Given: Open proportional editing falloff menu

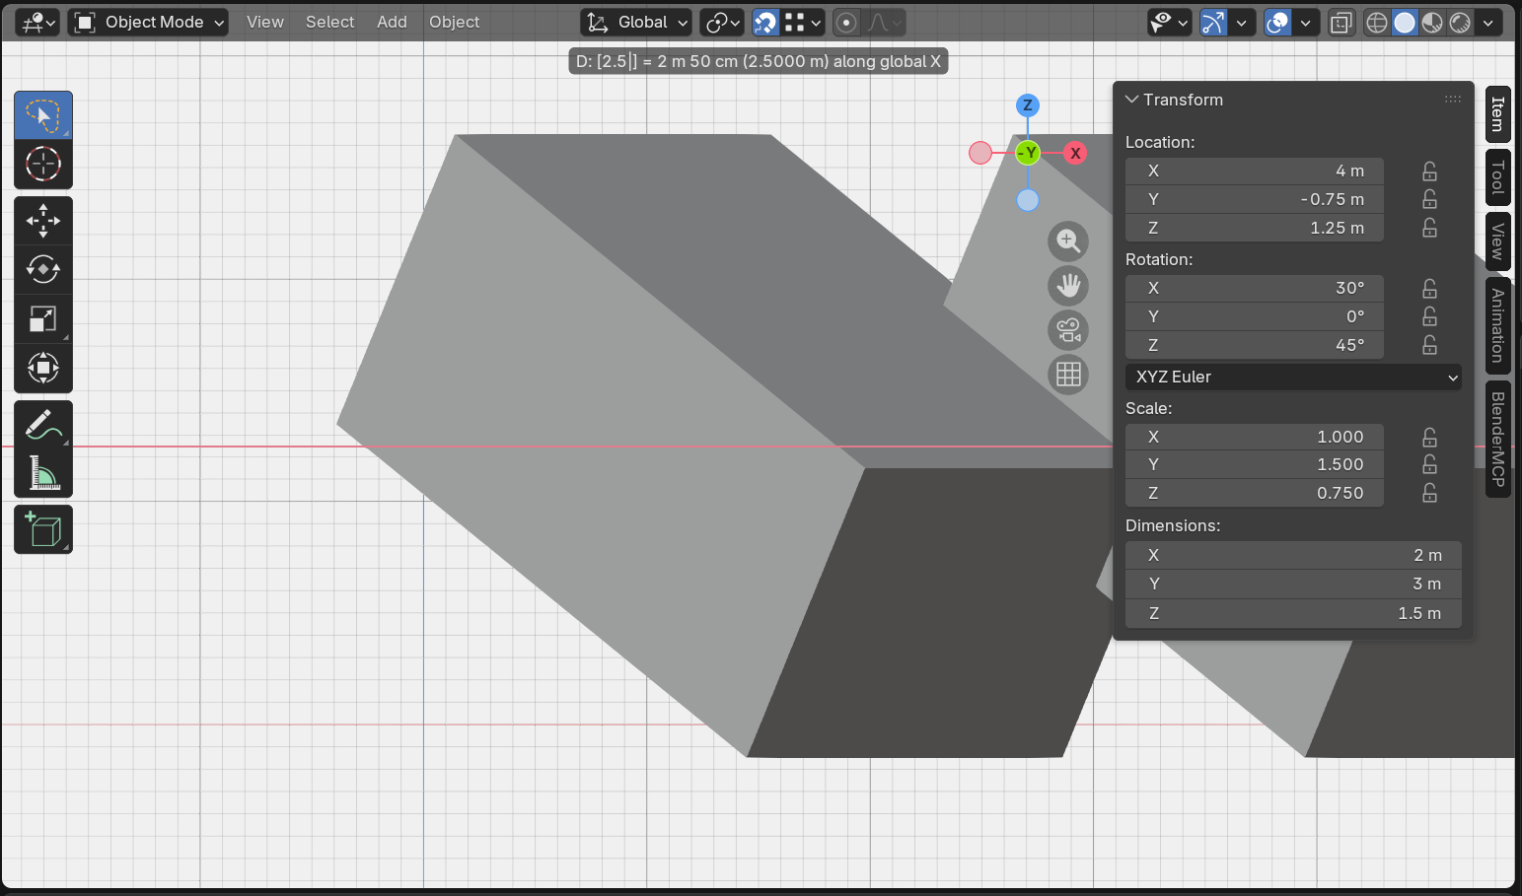Looking at the screenshot, I should [885, 22].
